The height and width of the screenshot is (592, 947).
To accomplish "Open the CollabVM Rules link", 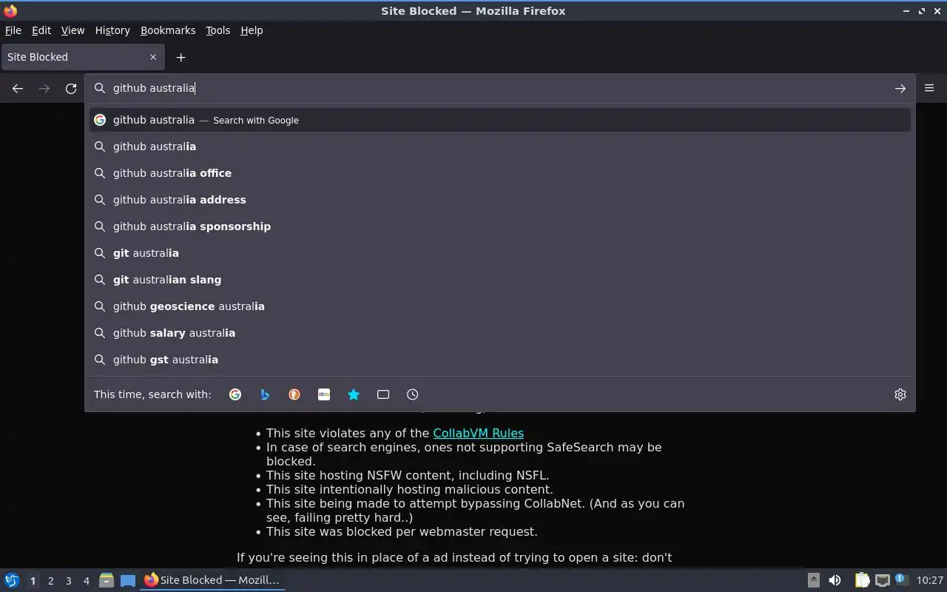I will (478, 433).
